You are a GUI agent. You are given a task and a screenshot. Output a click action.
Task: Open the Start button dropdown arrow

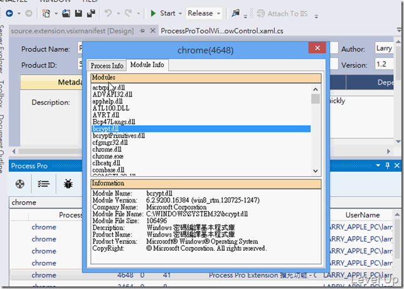[180, 13]
